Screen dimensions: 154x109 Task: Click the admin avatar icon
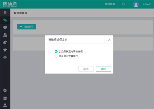[x=136, y=4]
